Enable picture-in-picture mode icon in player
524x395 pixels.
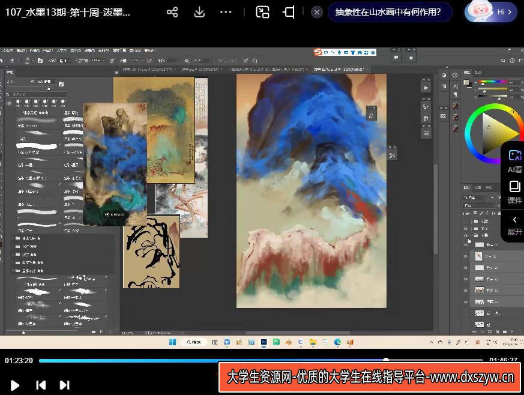click(x=262, y=13)
